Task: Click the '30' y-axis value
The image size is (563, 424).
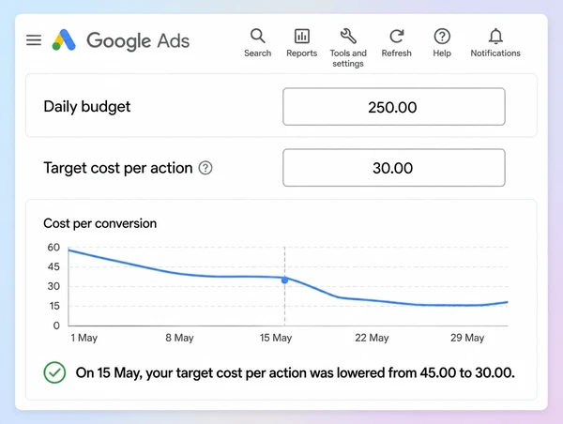Action: pos(53,286)
